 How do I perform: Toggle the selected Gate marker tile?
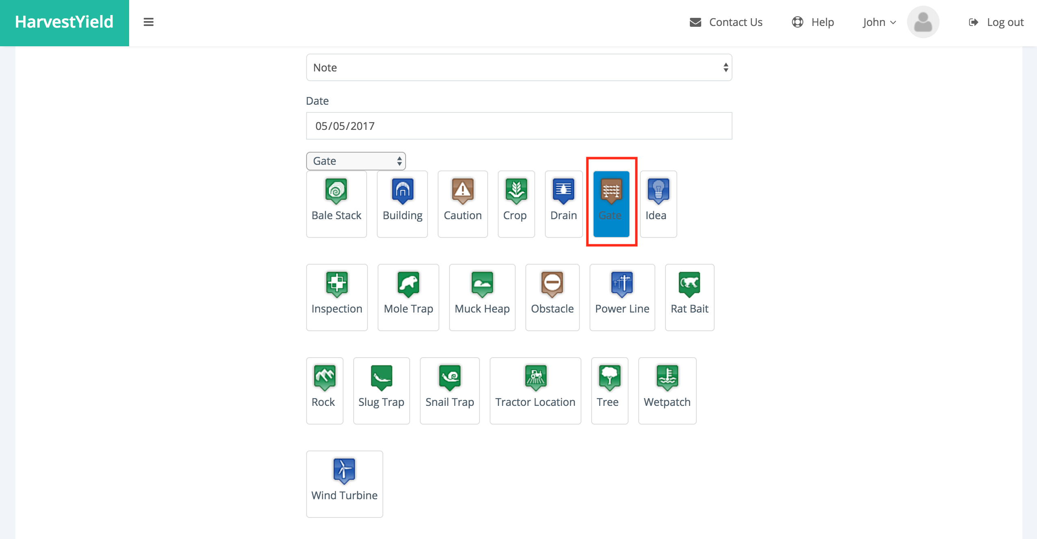point(611,204)
